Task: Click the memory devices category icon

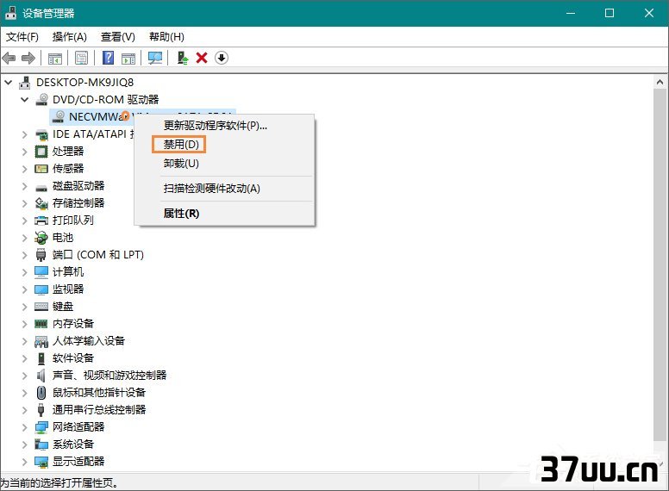Action: (41, 324)
